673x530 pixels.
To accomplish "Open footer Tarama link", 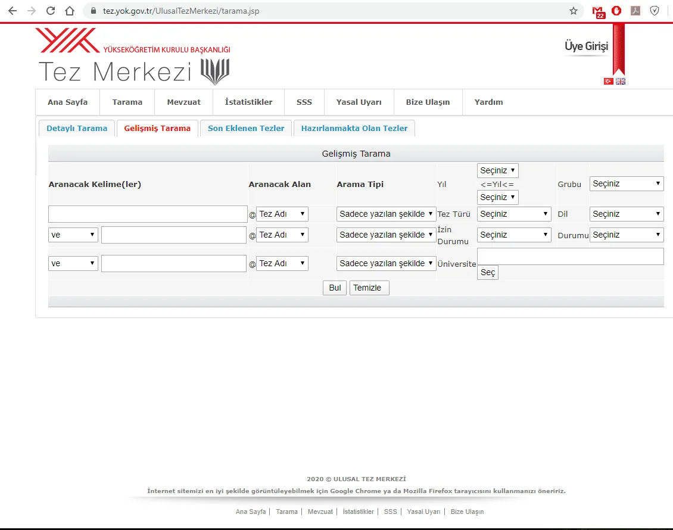I will coord(286,512).
